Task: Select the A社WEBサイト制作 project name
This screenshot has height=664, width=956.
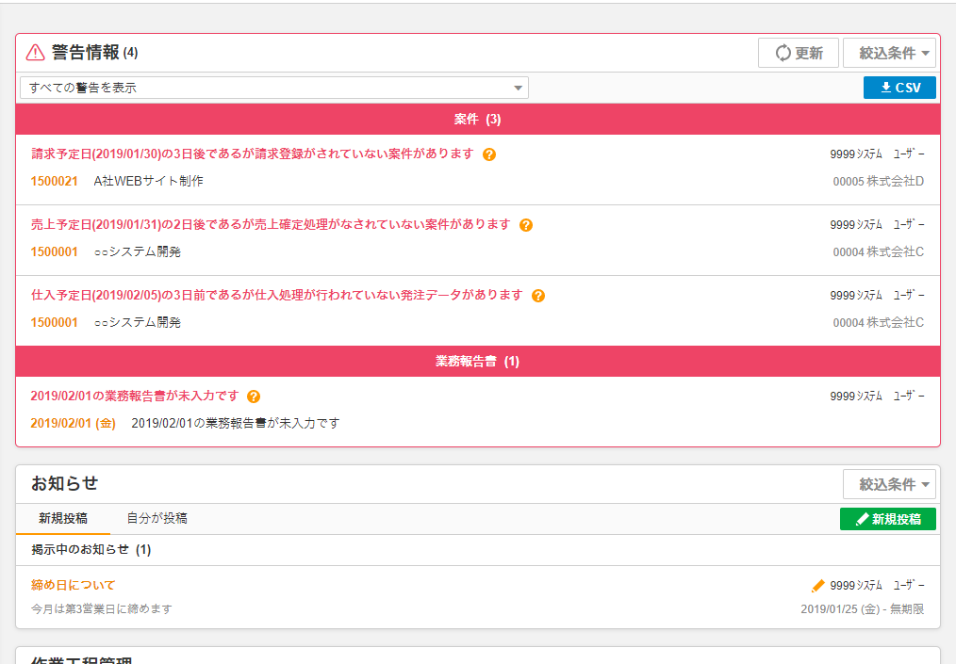Action: pos(149,181)
